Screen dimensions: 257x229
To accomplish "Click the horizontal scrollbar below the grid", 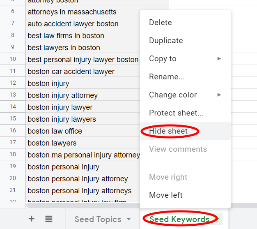I will pos(83,206).
